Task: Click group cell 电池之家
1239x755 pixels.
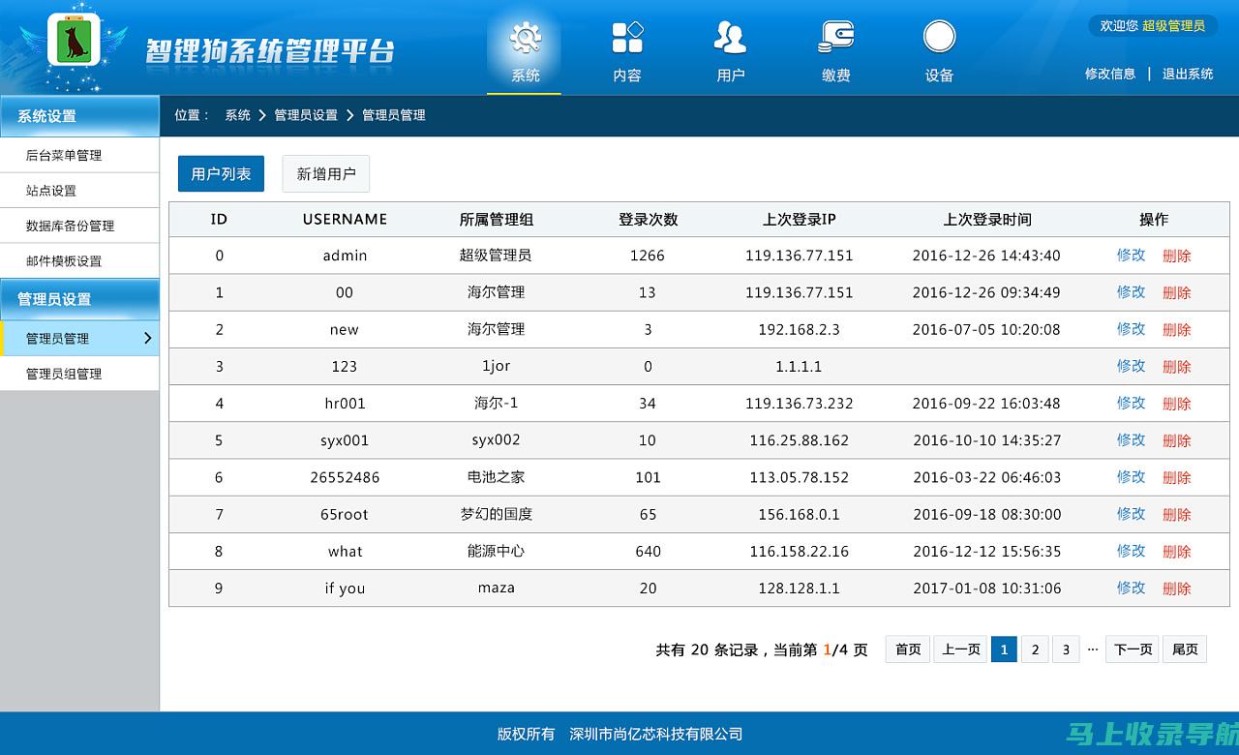Action: click(496, 477)
